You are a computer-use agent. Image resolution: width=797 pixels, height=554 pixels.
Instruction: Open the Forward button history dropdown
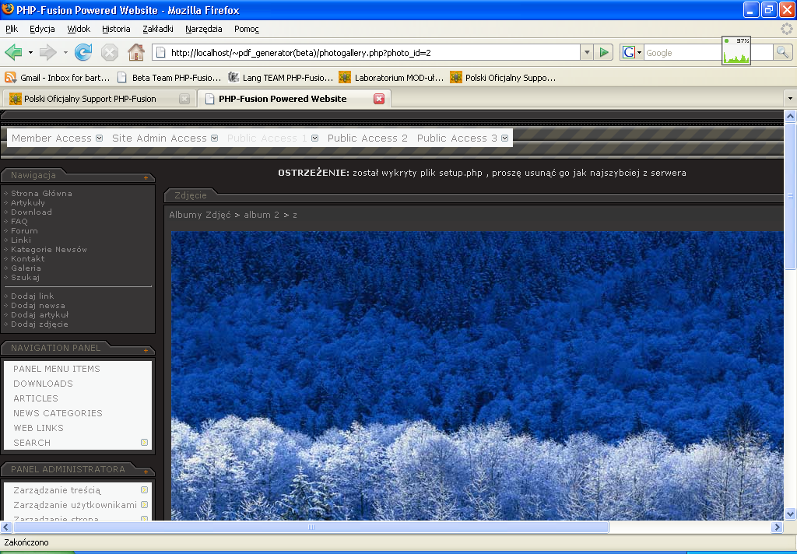(65, 52)
